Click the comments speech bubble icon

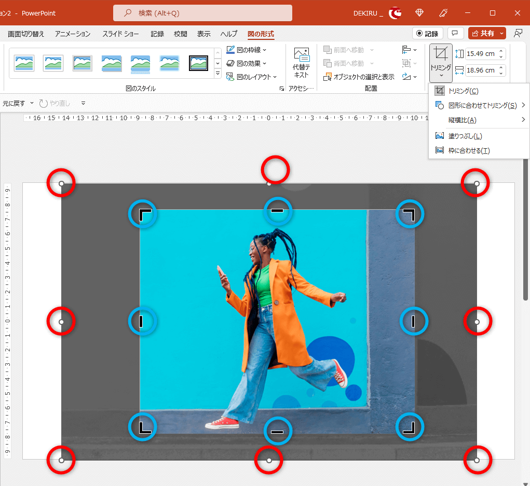point(455,33)
